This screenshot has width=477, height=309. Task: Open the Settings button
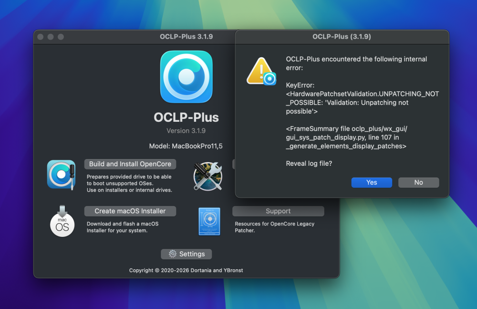pos(186,254)
